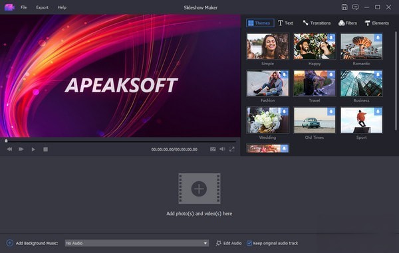Click the volume speaker icon

(222, 149)
